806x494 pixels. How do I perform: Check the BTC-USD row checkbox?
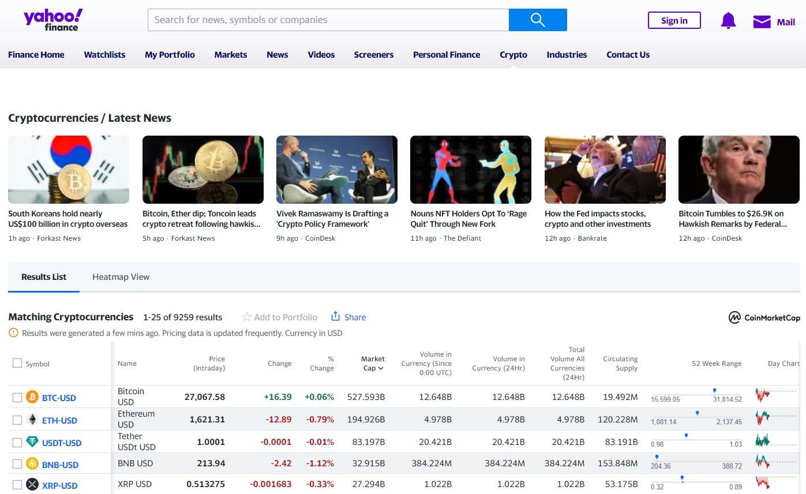[x=17, y=398]
